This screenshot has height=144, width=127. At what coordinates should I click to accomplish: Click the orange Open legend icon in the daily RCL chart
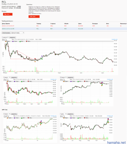64,118
